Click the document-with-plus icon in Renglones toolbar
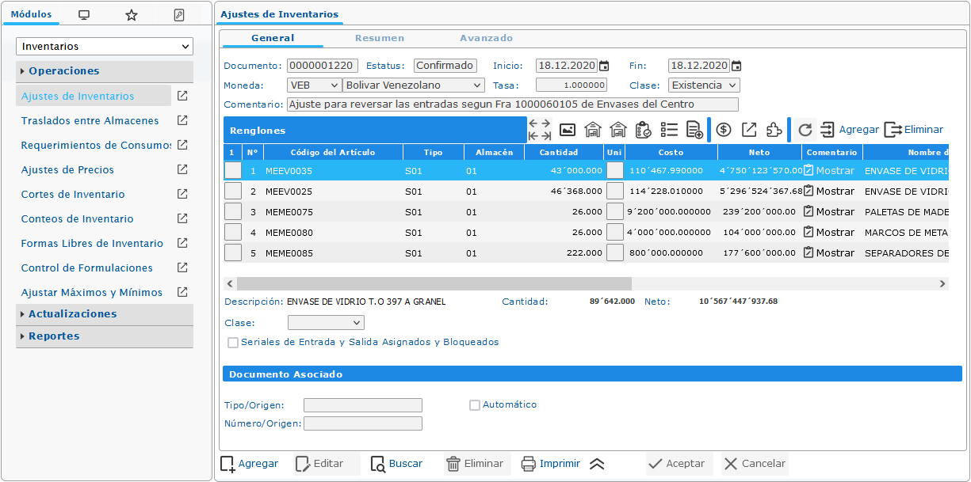This screenshot has width=971, height=482. (694, 130)
